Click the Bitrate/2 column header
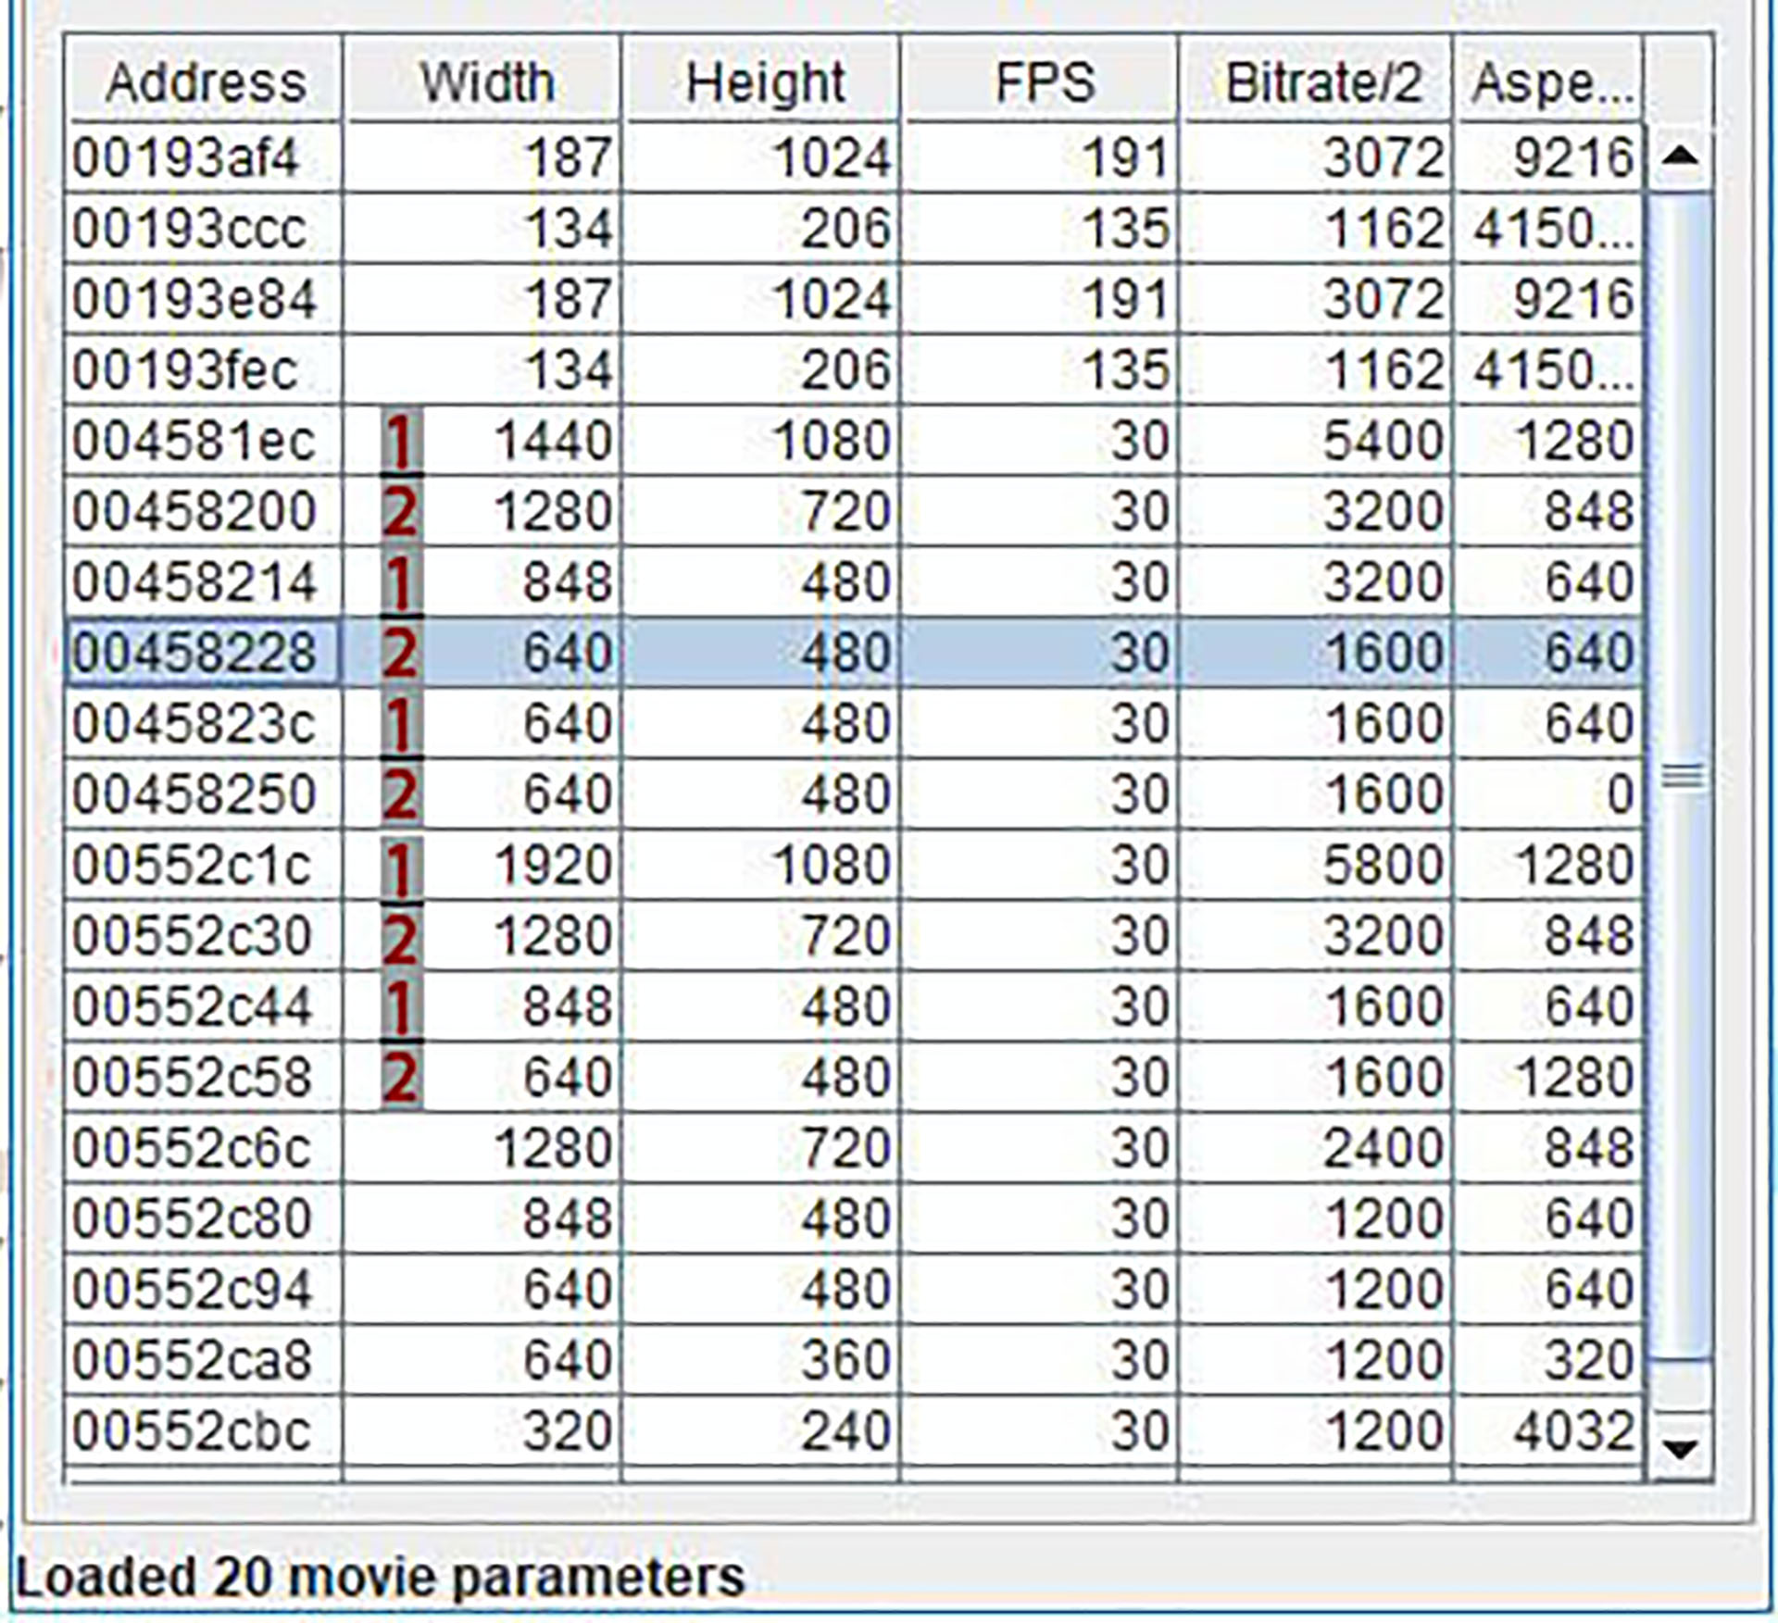 coord(1321,82)
